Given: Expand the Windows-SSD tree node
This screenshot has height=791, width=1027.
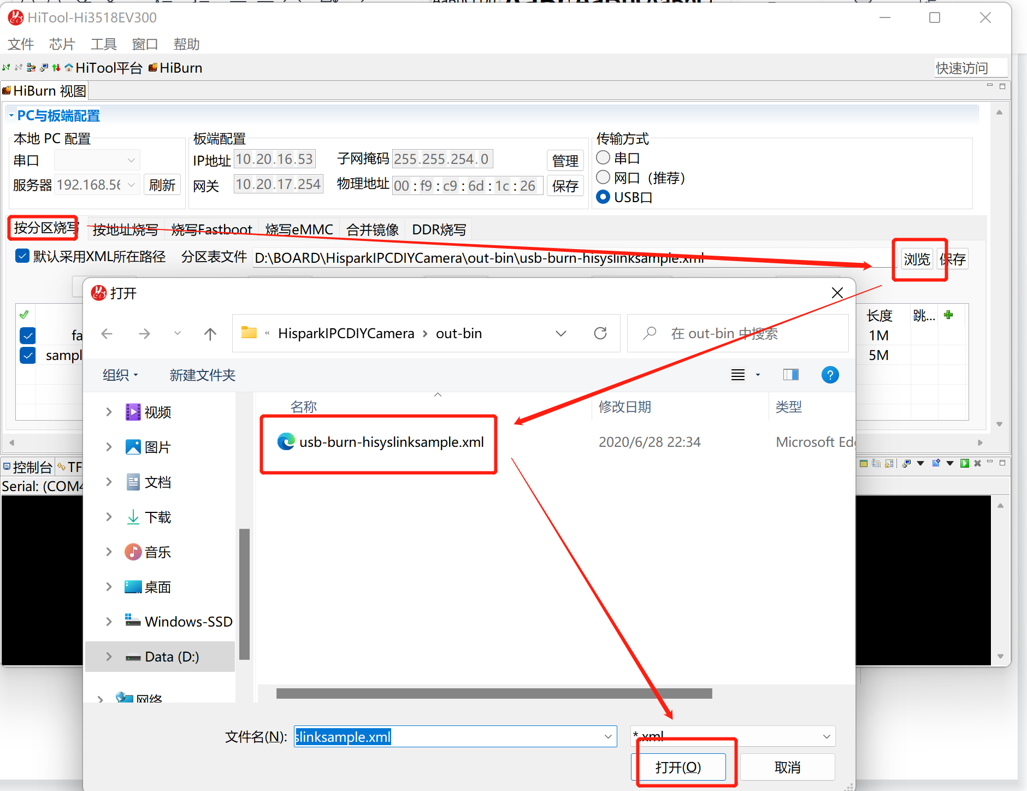Looking at the screenshot, I should 109,622.
